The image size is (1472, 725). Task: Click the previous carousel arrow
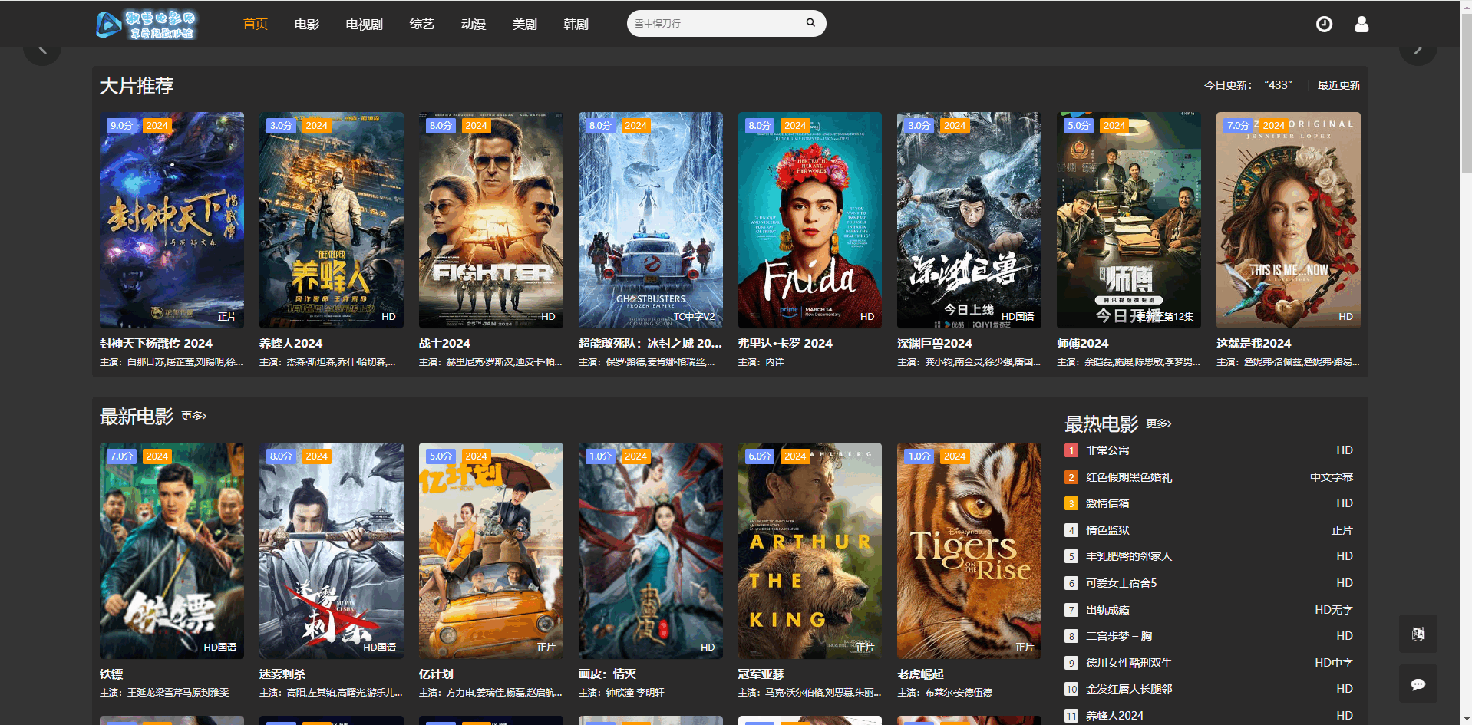coord(42,50)
